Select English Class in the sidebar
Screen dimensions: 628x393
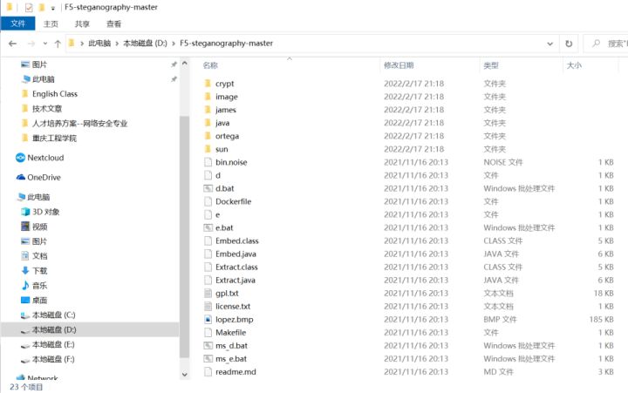(x=55, y=94)
